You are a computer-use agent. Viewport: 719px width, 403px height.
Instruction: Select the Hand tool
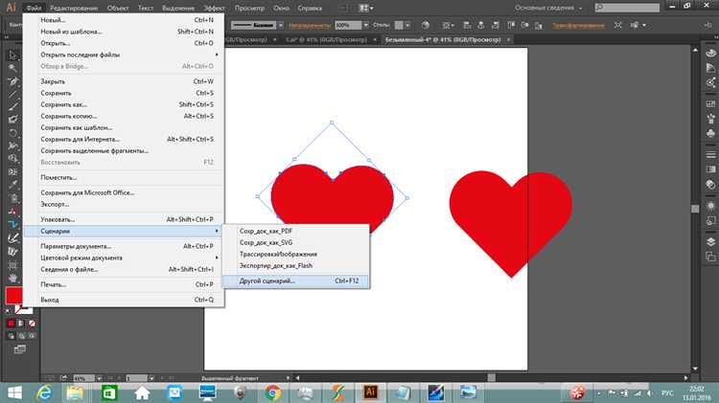point(12,279)
